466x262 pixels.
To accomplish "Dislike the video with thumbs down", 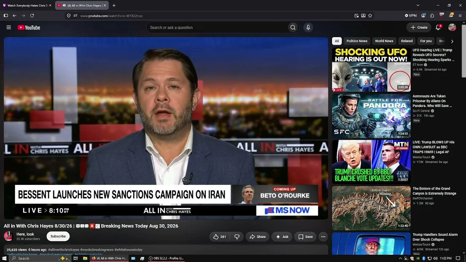I will (237, 237).
